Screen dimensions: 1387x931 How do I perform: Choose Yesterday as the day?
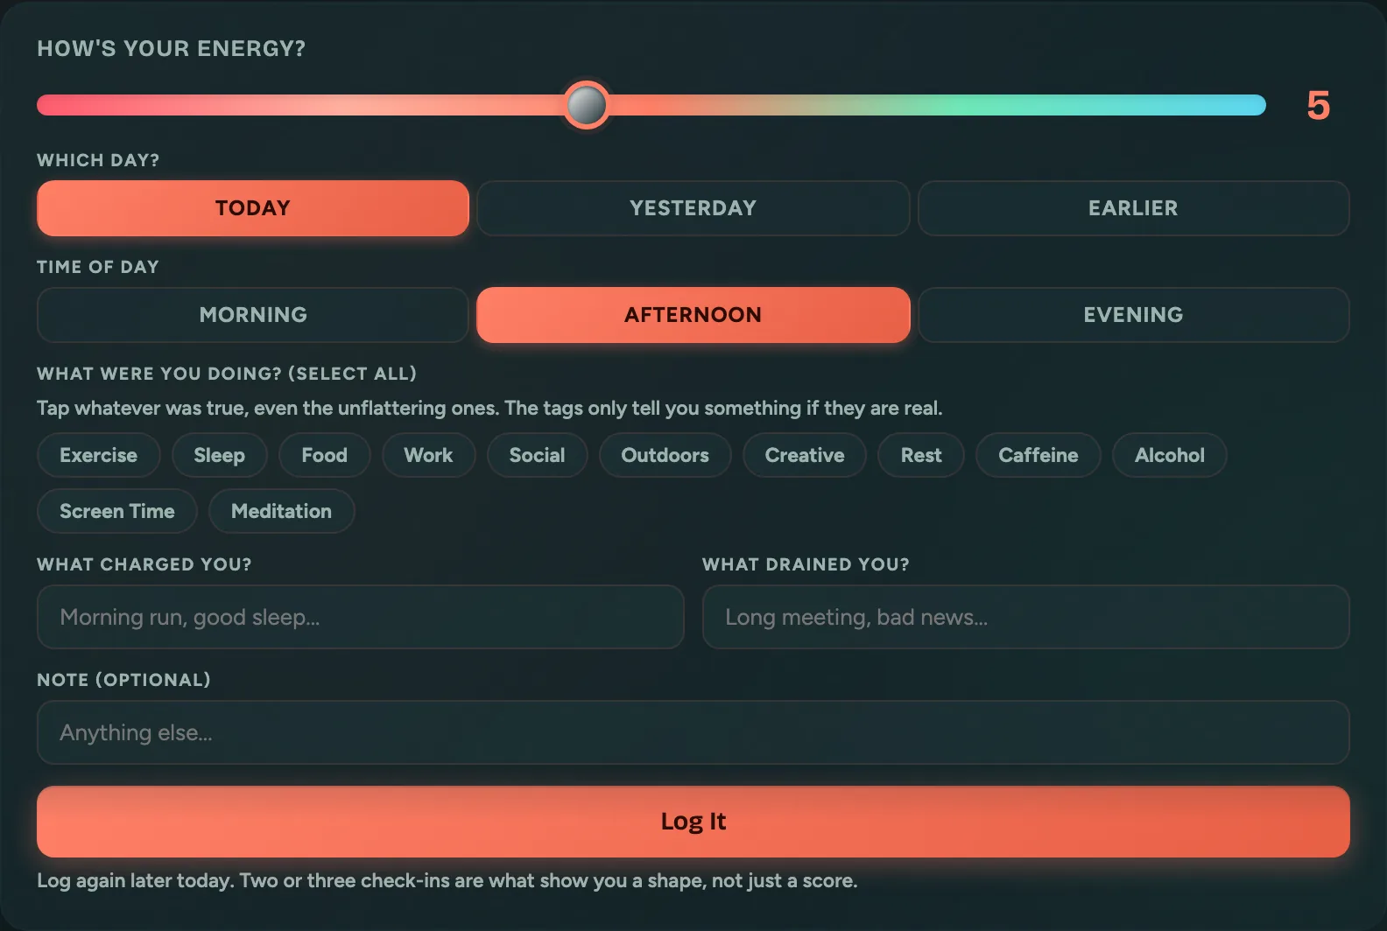tap(693, 208)
